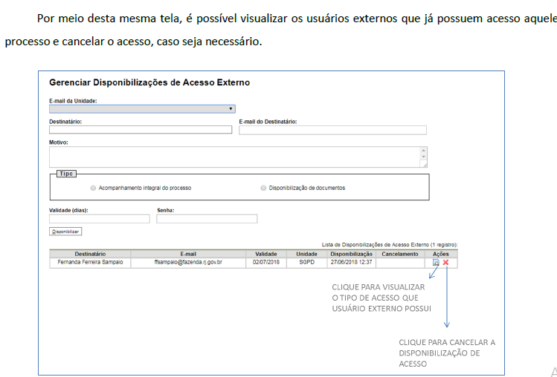The height and width of the screenshot is (377, 557).
Task: Click the Cancelamento table column header
Action: pyautogui.click(x=400, y=254)
